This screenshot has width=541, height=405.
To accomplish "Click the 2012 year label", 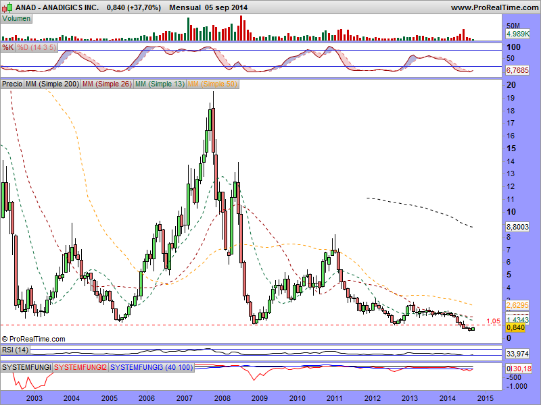I will [373, 398].
